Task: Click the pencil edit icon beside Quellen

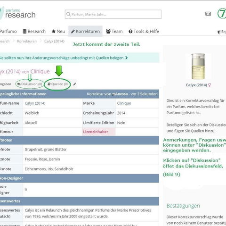Action: tap(74, 84)
